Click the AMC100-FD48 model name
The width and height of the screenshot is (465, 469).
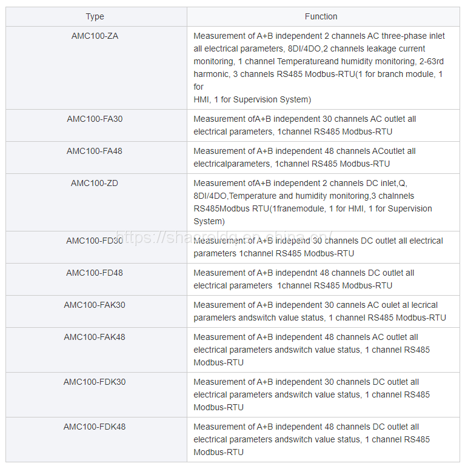click(x=95, y=273)
